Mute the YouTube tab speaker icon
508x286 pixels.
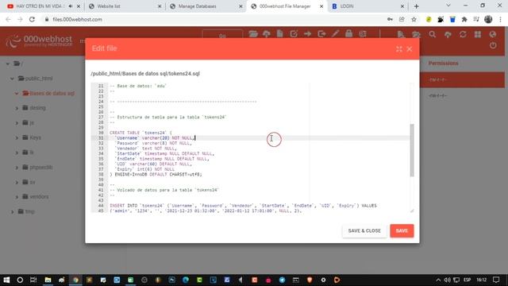[71, 6]
